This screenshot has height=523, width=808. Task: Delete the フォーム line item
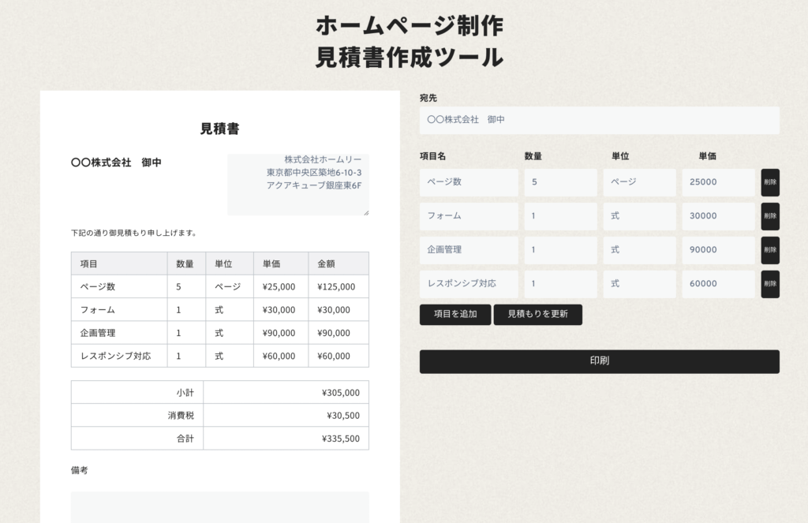(x=770, y=216)
